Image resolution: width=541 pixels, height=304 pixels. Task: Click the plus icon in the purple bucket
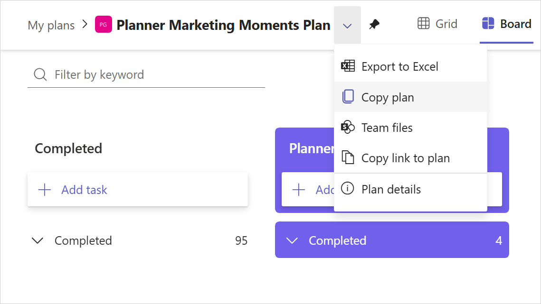point(298,189)
